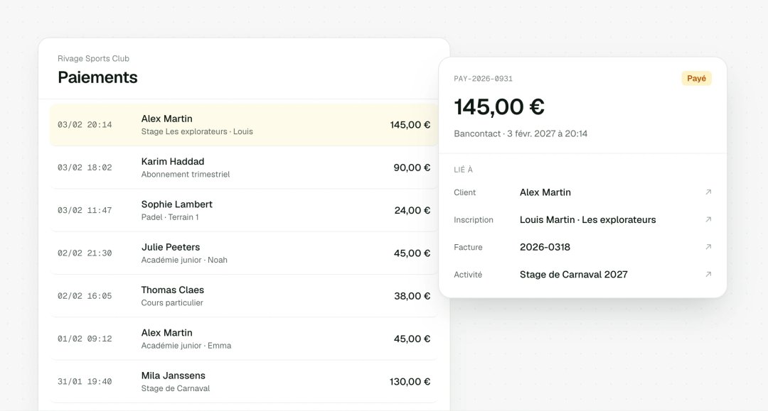Viewport: 768px width, 411px height.
Task: Open the Client link arrow for Alex Martin
Action: (x=708, y=192)
